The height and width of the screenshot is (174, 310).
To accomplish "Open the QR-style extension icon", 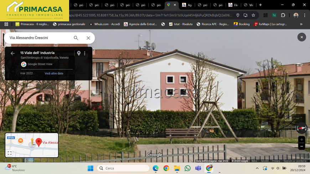I will (x=265, y=15).
